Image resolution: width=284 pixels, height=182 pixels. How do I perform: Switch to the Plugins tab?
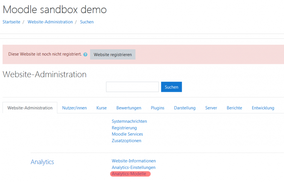click(158, 108)
